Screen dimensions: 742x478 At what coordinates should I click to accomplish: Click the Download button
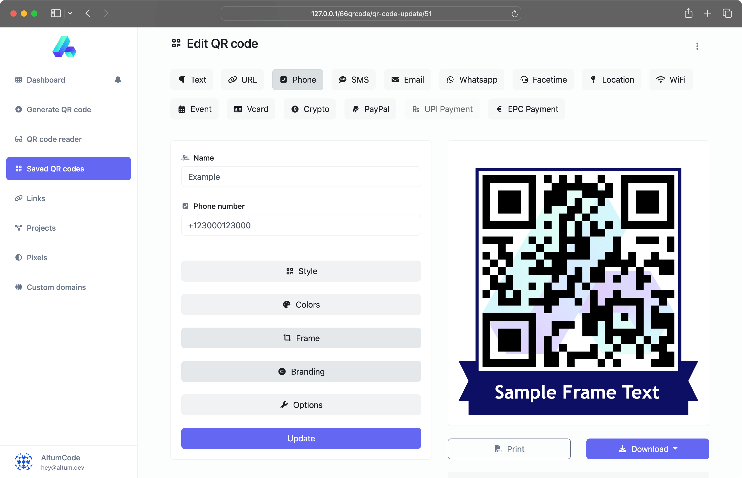point(648,449)
